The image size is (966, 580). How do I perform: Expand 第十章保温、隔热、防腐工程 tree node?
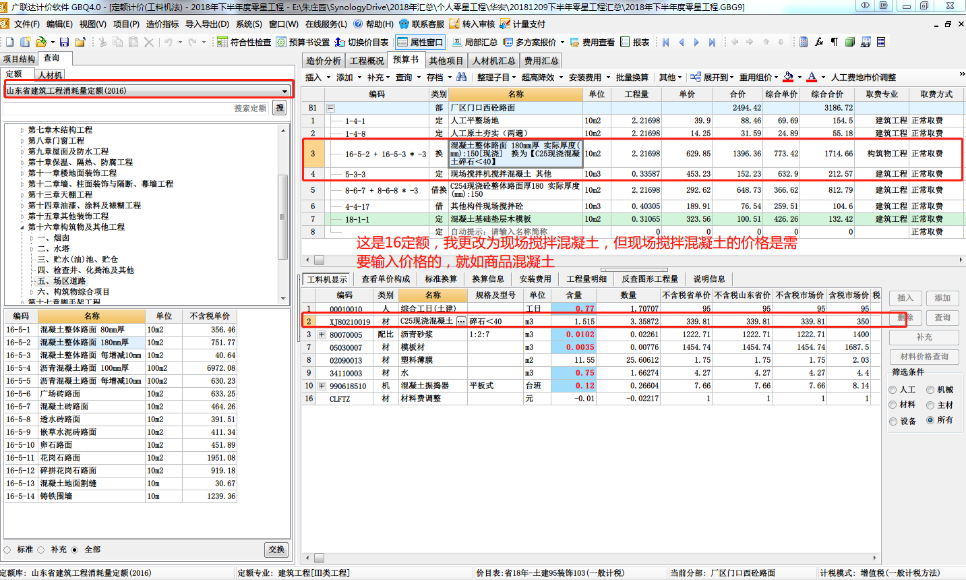click(x=22, y=163)
